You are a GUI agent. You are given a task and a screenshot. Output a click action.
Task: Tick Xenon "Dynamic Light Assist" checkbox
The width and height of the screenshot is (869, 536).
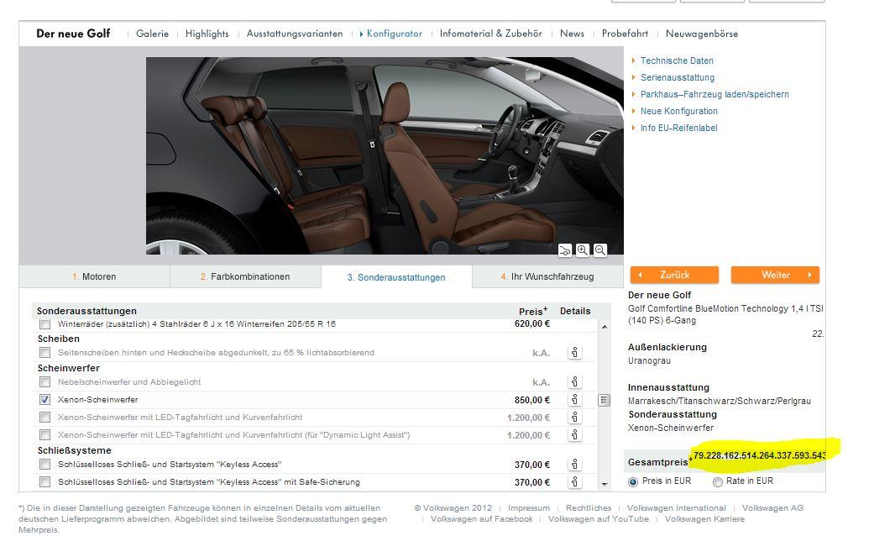44,435
